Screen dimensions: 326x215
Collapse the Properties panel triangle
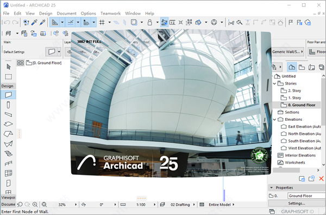coord(271,187)
